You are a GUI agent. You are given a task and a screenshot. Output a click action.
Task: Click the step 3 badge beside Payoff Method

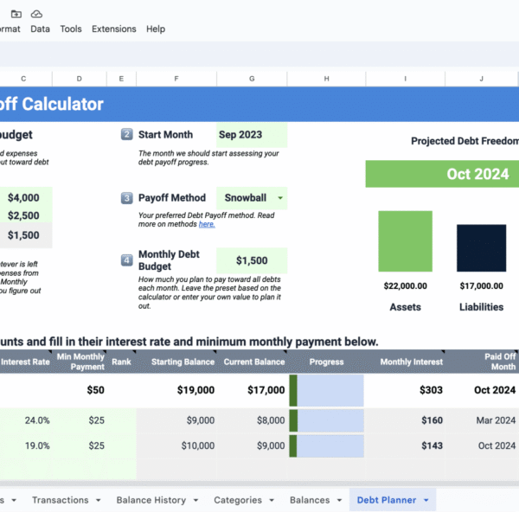pos(127,198)
